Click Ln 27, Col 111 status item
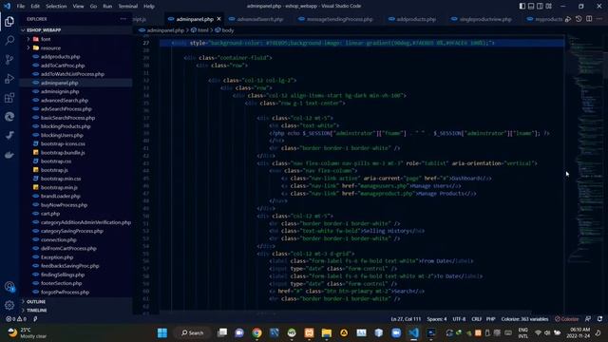This screenshot has width=608, height=342. 406,319
